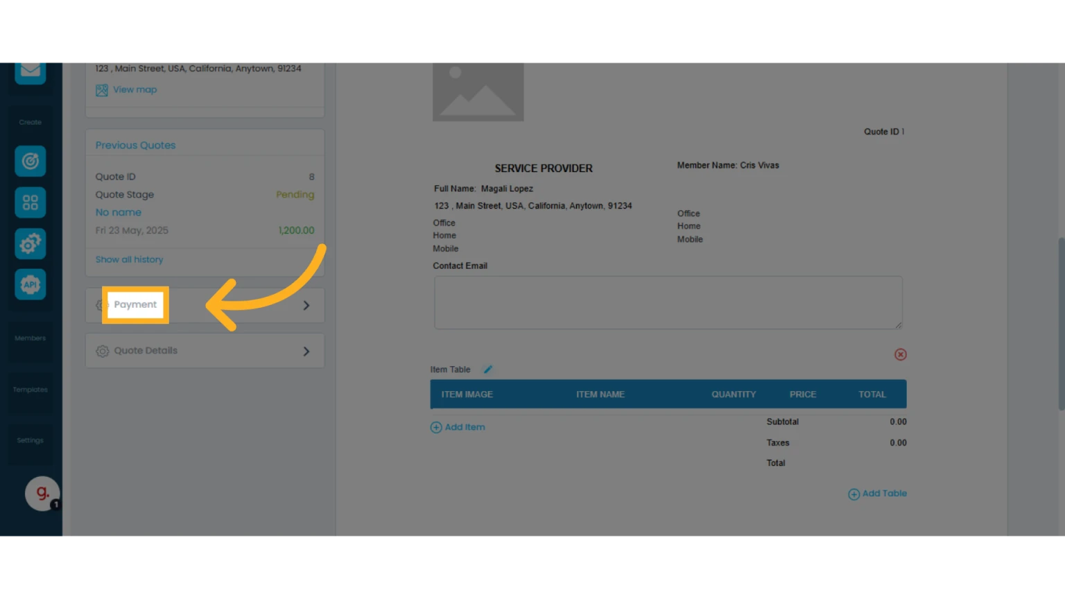The height and width of the screenshot is (599, 1065).
Task: Open the Create section in sidebar
Action: tap(31, 122)
